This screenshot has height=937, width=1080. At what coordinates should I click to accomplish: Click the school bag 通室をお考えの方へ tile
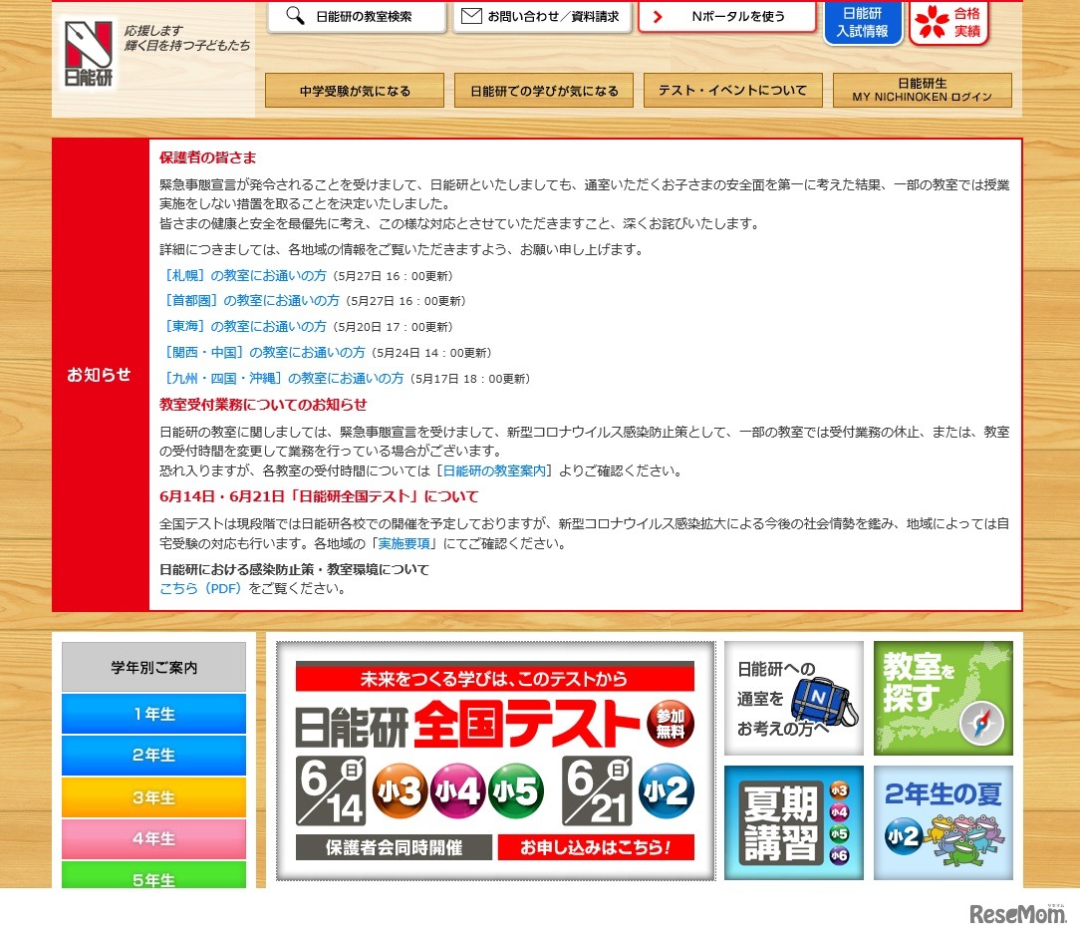click(x=793, y=698)
